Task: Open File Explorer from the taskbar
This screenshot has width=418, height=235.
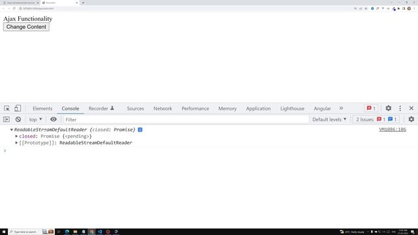Action: [x=75, y=232]
